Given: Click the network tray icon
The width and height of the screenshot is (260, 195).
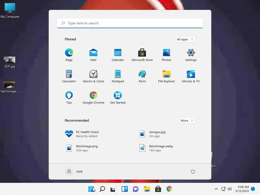Looking at the screenshot, I should (x=223, y=189).
